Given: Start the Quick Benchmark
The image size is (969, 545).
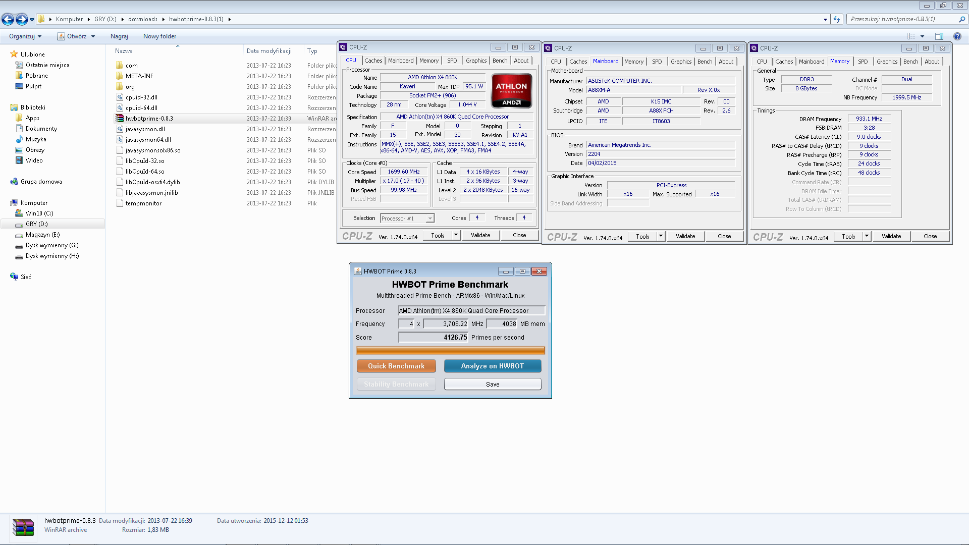Looking at the screenshot, I should click(396, 366).
